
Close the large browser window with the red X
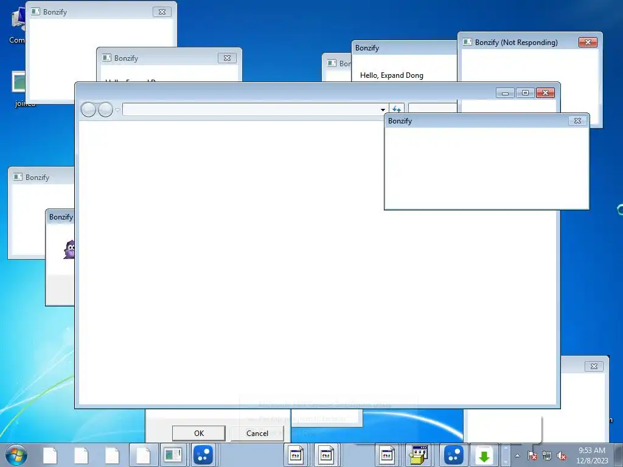pos(545,93)
